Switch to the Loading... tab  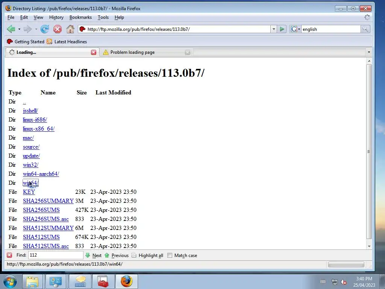pos(52,52)
